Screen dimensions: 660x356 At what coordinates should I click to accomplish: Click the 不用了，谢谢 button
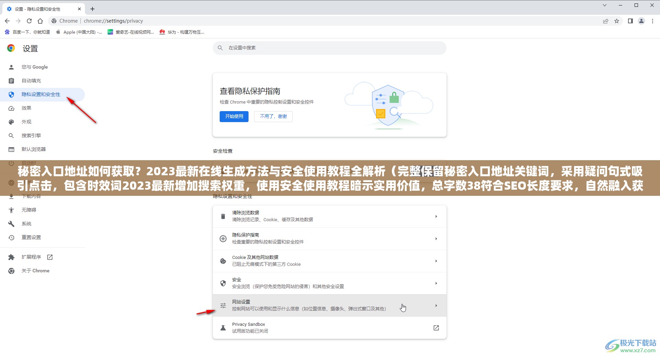(x=273, y=116)
